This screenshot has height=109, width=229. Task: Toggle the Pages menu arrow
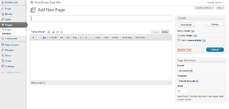coord(24,25)
